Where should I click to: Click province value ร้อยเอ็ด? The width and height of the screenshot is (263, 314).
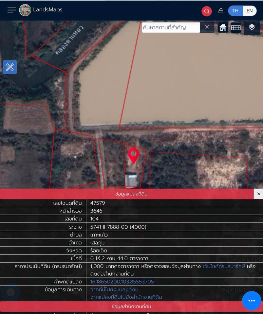(x=99, y=251)
